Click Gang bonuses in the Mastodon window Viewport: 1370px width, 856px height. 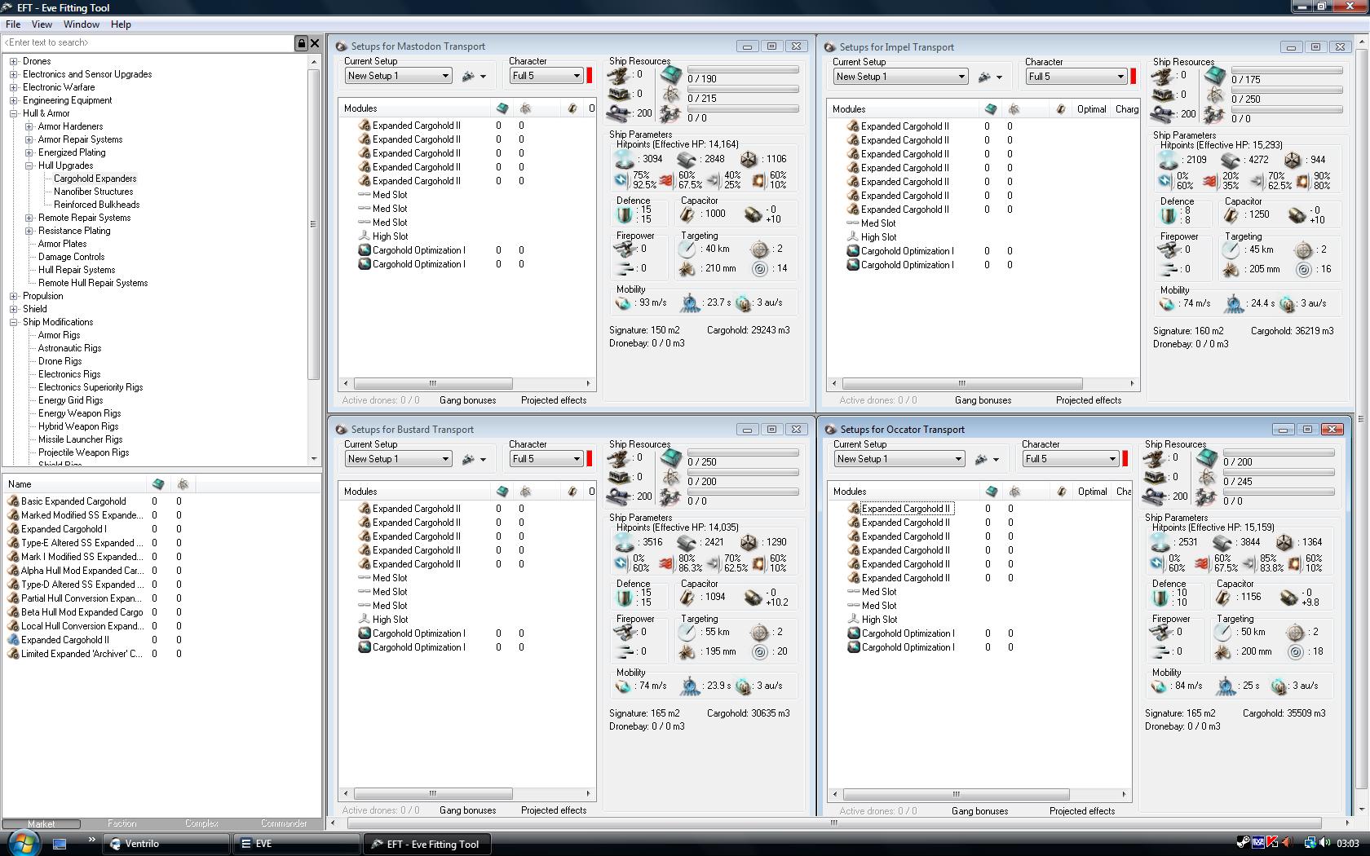(x=467, y=400)
